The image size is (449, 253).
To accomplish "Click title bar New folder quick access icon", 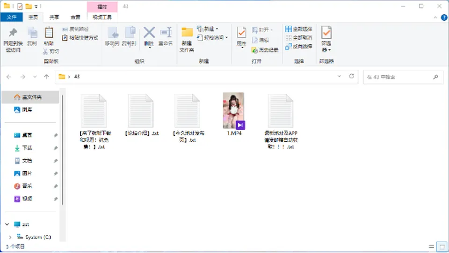I will (29, 6).
